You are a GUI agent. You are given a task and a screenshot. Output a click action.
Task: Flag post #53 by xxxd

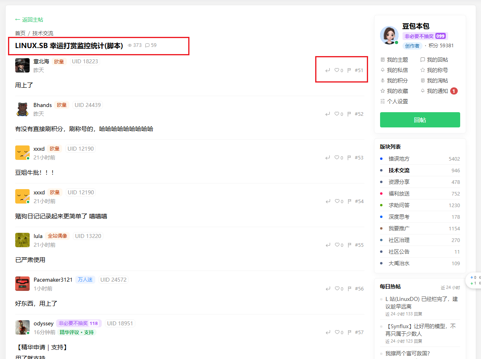click(x=349, y=158)
